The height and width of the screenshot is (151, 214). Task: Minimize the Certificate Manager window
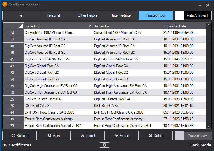(x=200, y=5)
